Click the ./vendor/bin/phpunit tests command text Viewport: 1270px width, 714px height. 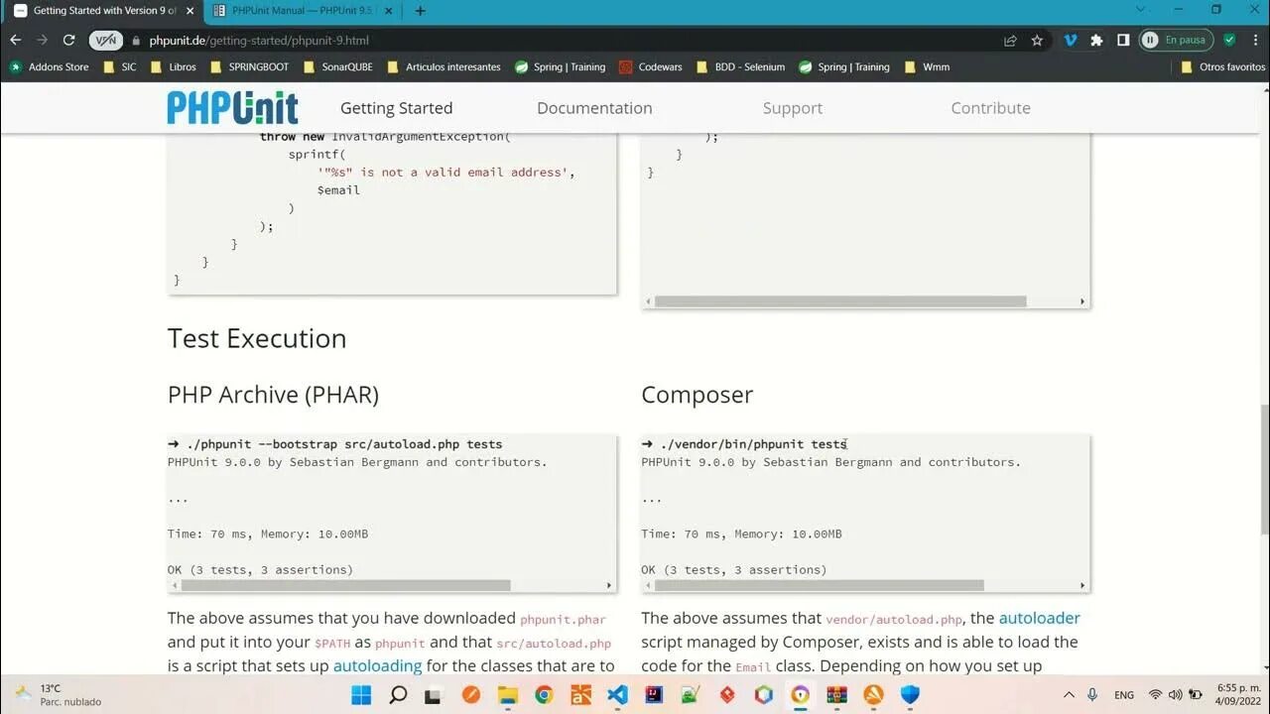752,444
